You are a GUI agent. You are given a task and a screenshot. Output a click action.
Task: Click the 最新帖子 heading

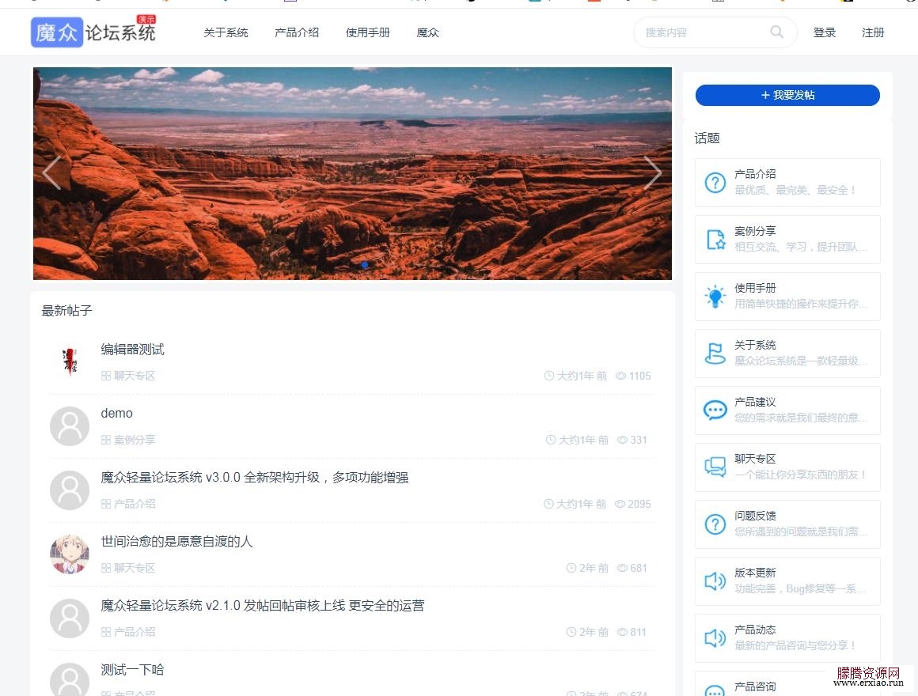(66, 311)
